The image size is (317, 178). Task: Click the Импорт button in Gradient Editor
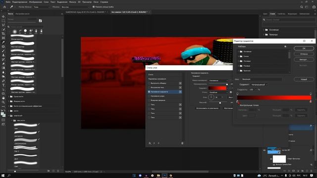tap(304, 59)
